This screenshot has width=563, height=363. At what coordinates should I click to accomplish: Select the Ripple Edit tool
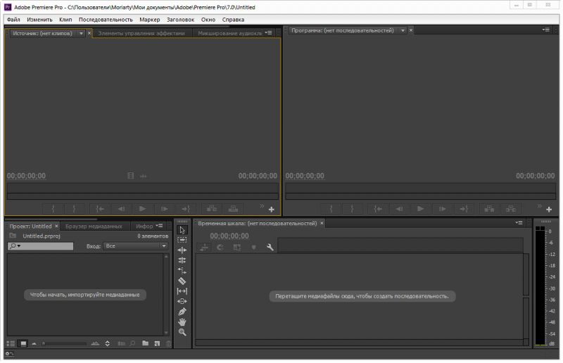(182, 250)
